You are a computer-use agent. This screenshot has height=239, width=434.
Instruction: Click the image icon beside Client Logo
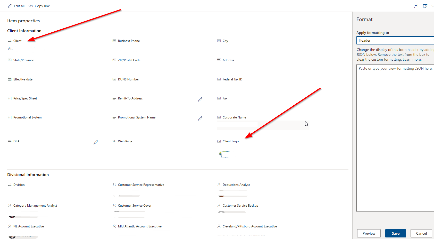[x=219, y=141]
